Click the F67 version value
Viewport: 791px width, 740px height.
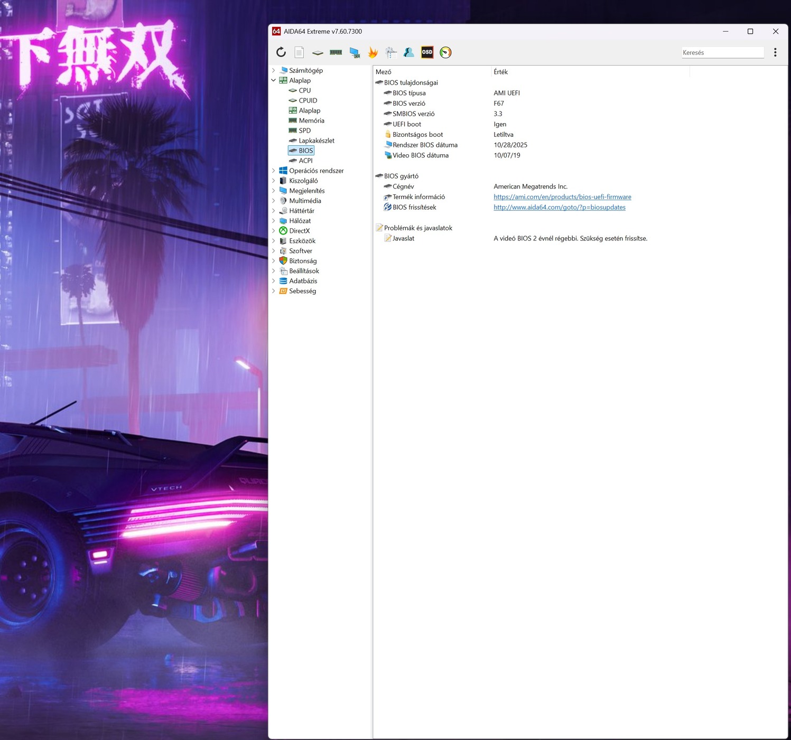pyautogui.click(x=499, y=104)
